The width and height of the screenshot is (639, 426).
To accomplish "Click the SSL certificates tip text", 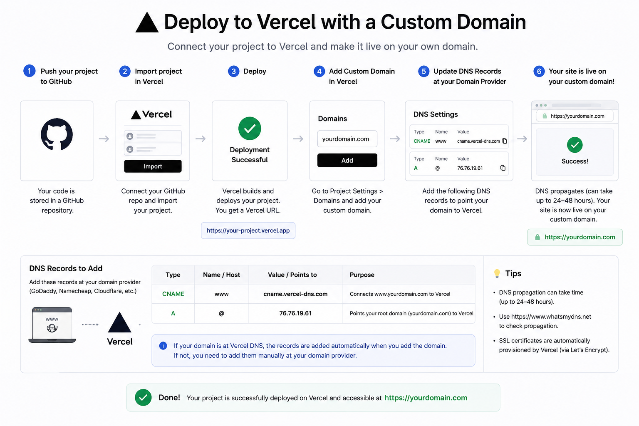I will pyautogui.click(x=554, y=345).
